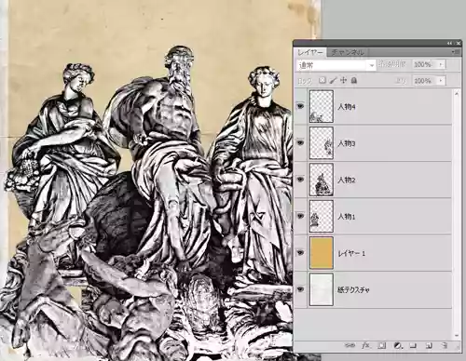Hide the 人物3 layer

[x=300, y=142]
